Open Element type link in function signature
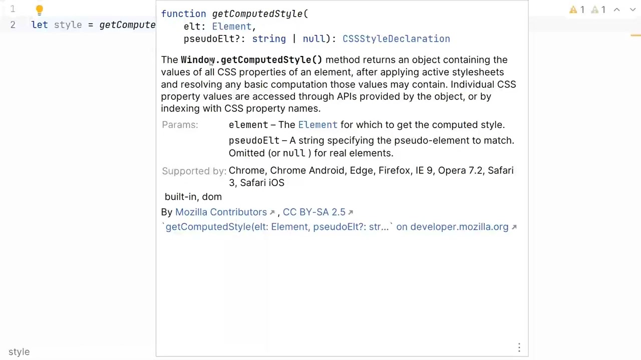The image size is (641, 360). (231, 26)
